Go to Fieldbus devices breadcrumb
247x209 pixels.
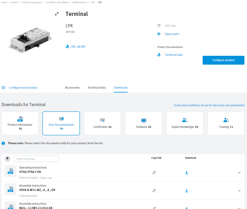80,2
